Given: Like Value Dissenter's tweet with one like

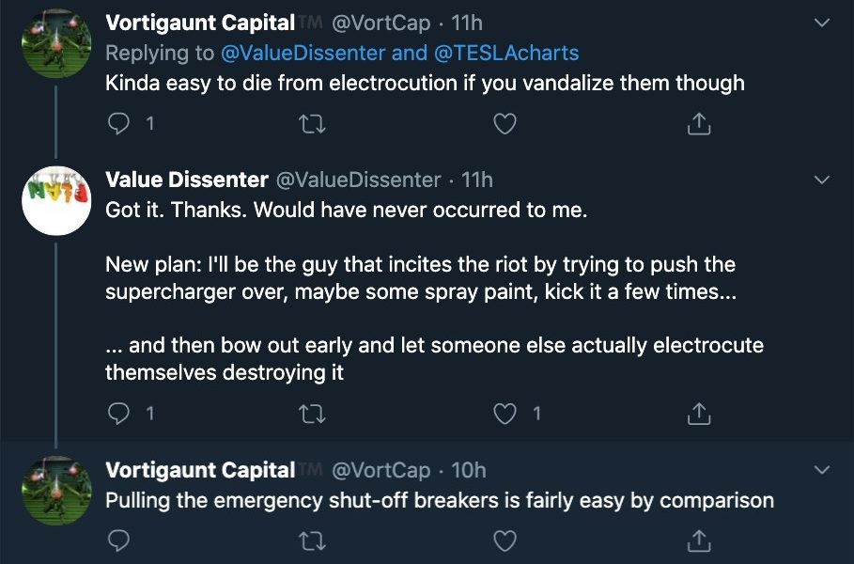Looking at the screenshot, I should 505,414.
